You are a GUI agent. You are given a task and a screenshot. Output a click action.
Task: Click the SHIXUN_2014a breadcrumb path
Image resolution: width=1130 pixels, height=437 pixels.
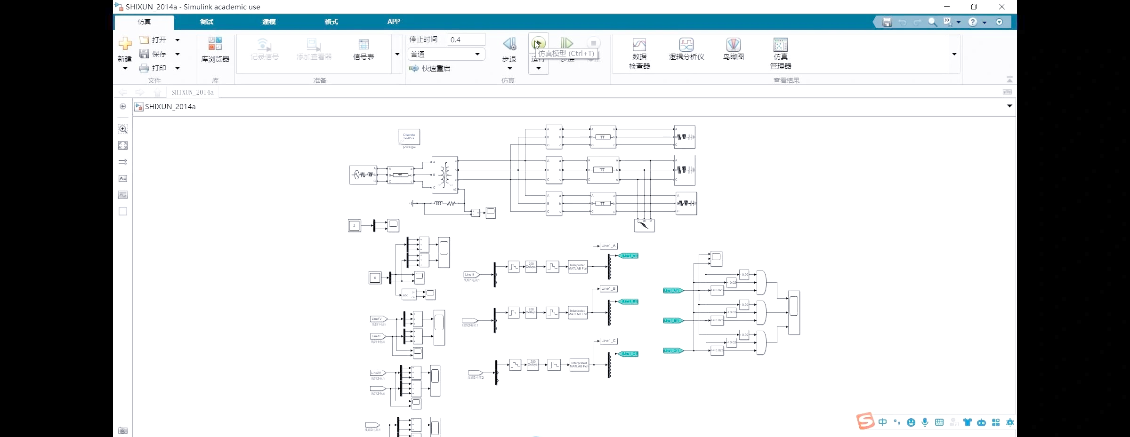170,107
